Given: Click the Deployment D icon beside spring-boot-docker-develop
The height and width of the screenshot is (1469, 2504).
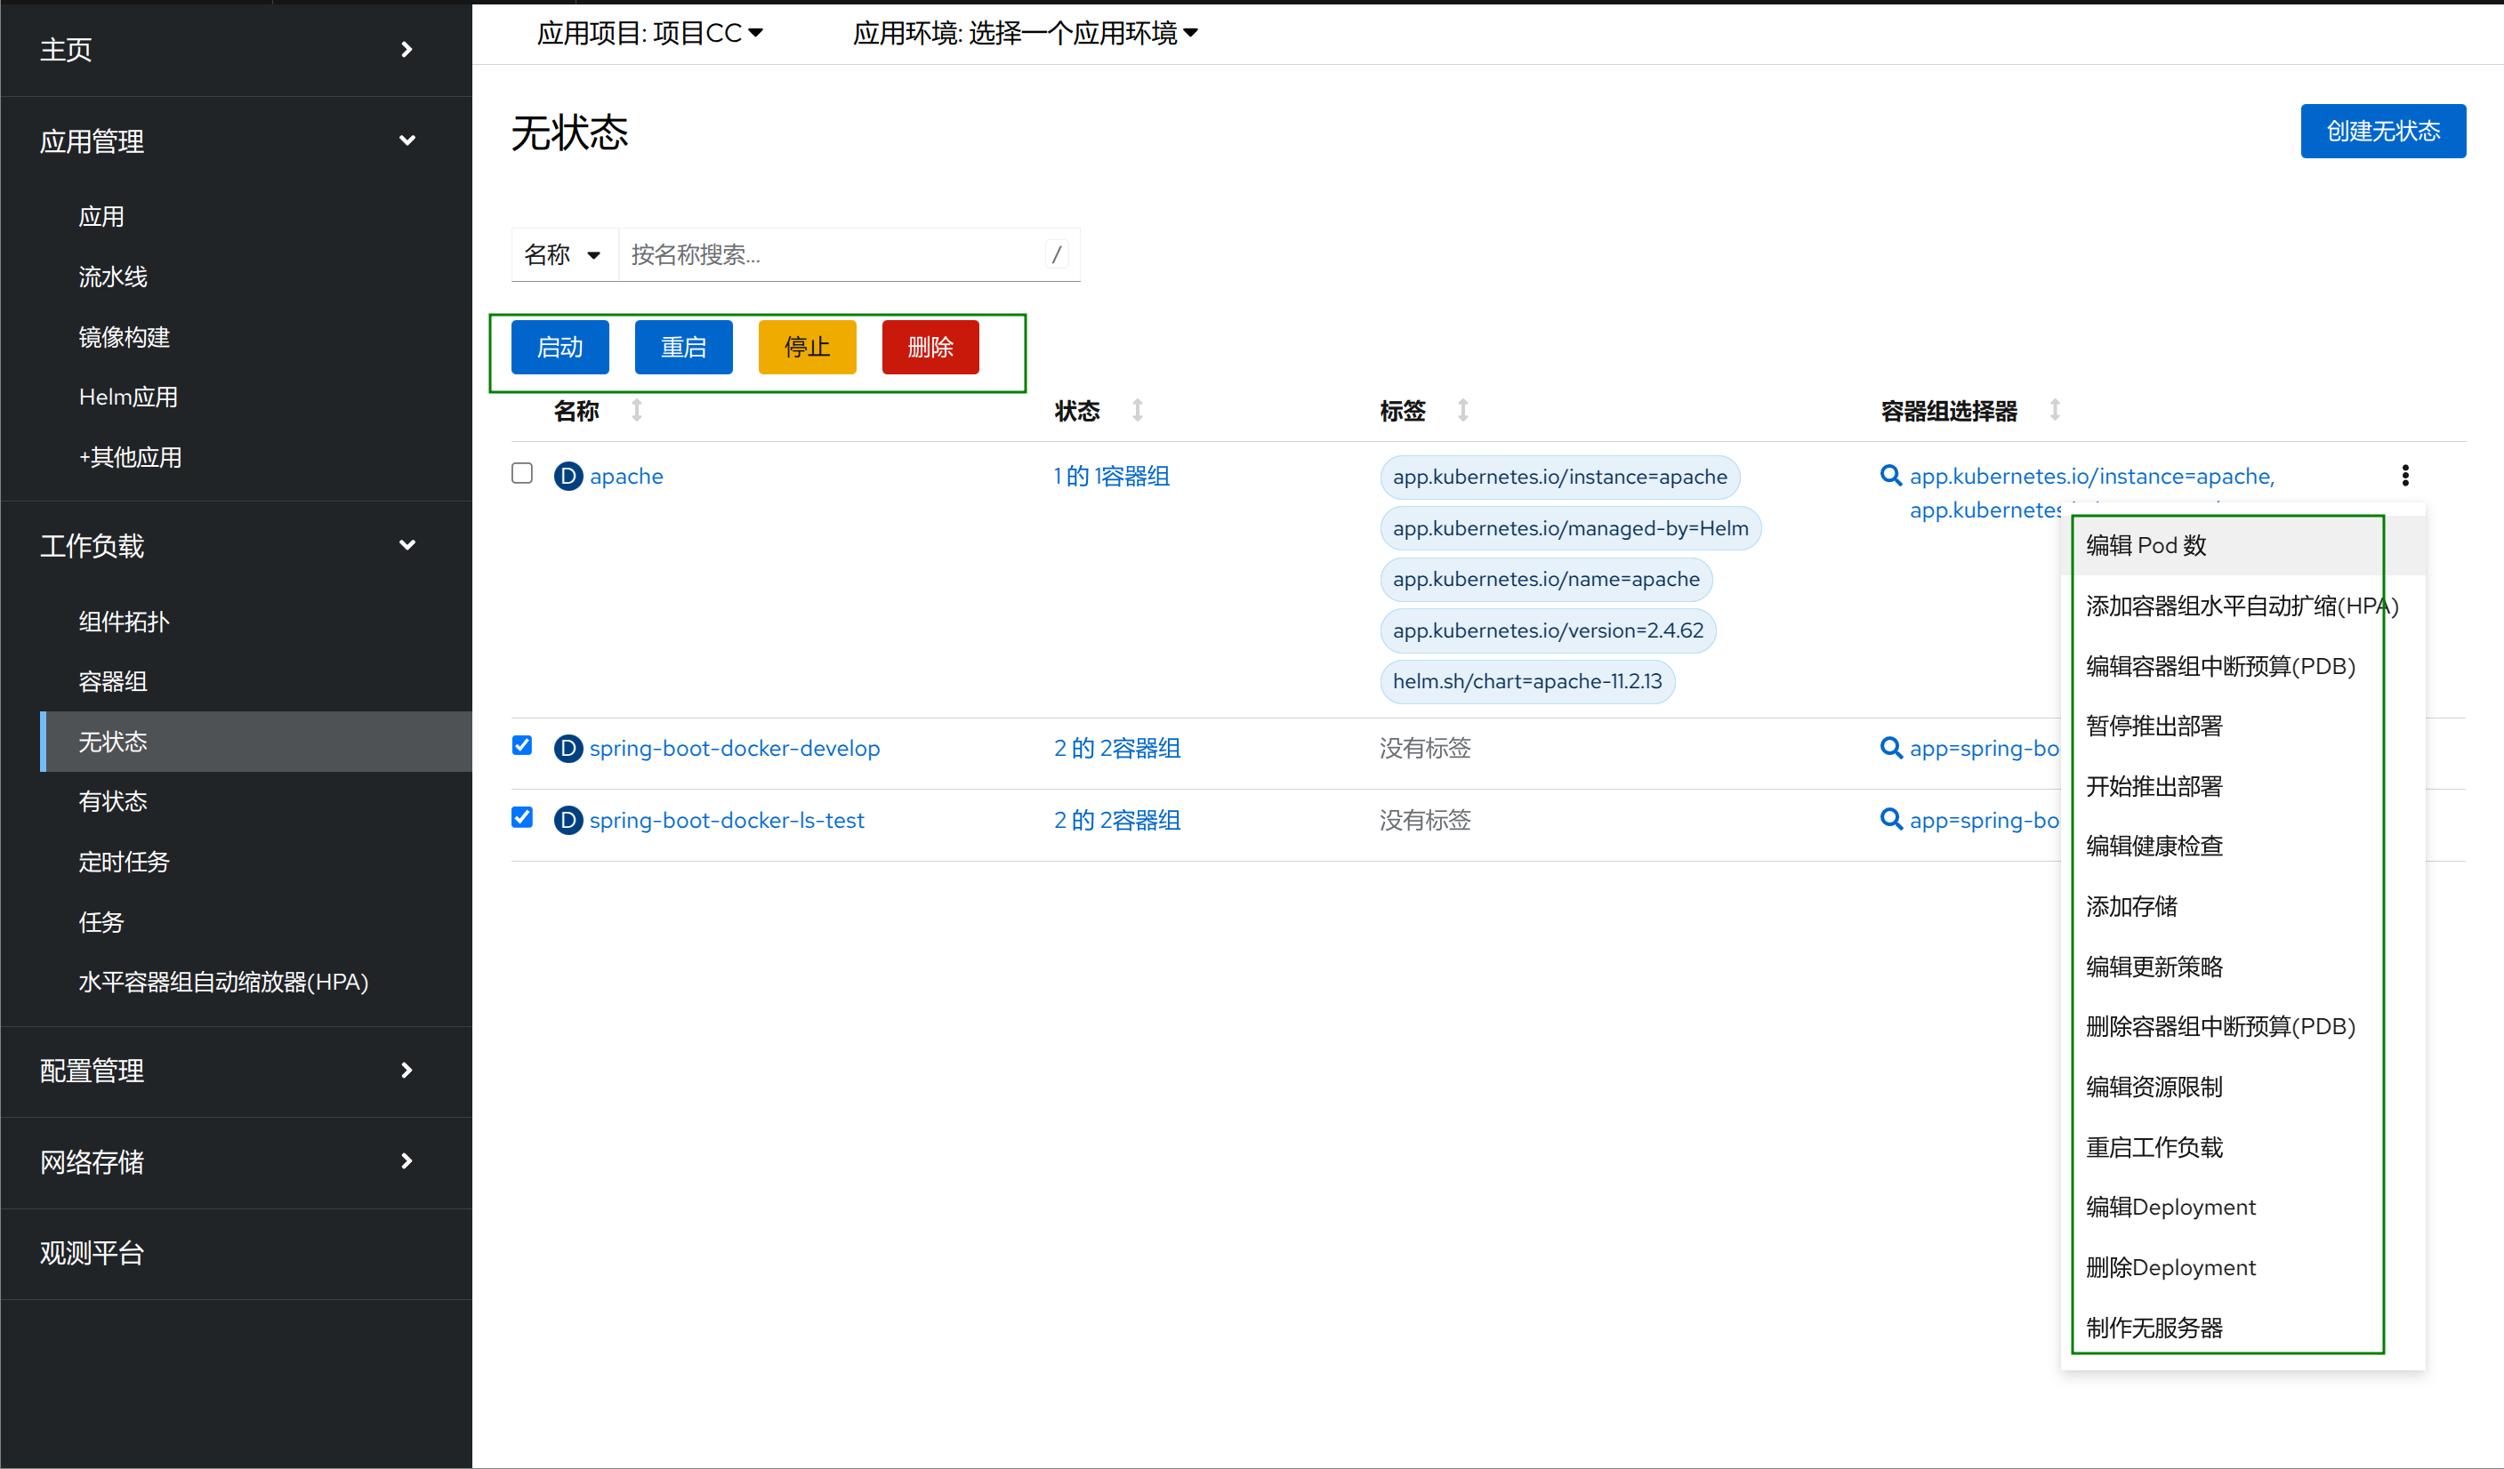Looking at the screenshot, I should pos(568,748).
